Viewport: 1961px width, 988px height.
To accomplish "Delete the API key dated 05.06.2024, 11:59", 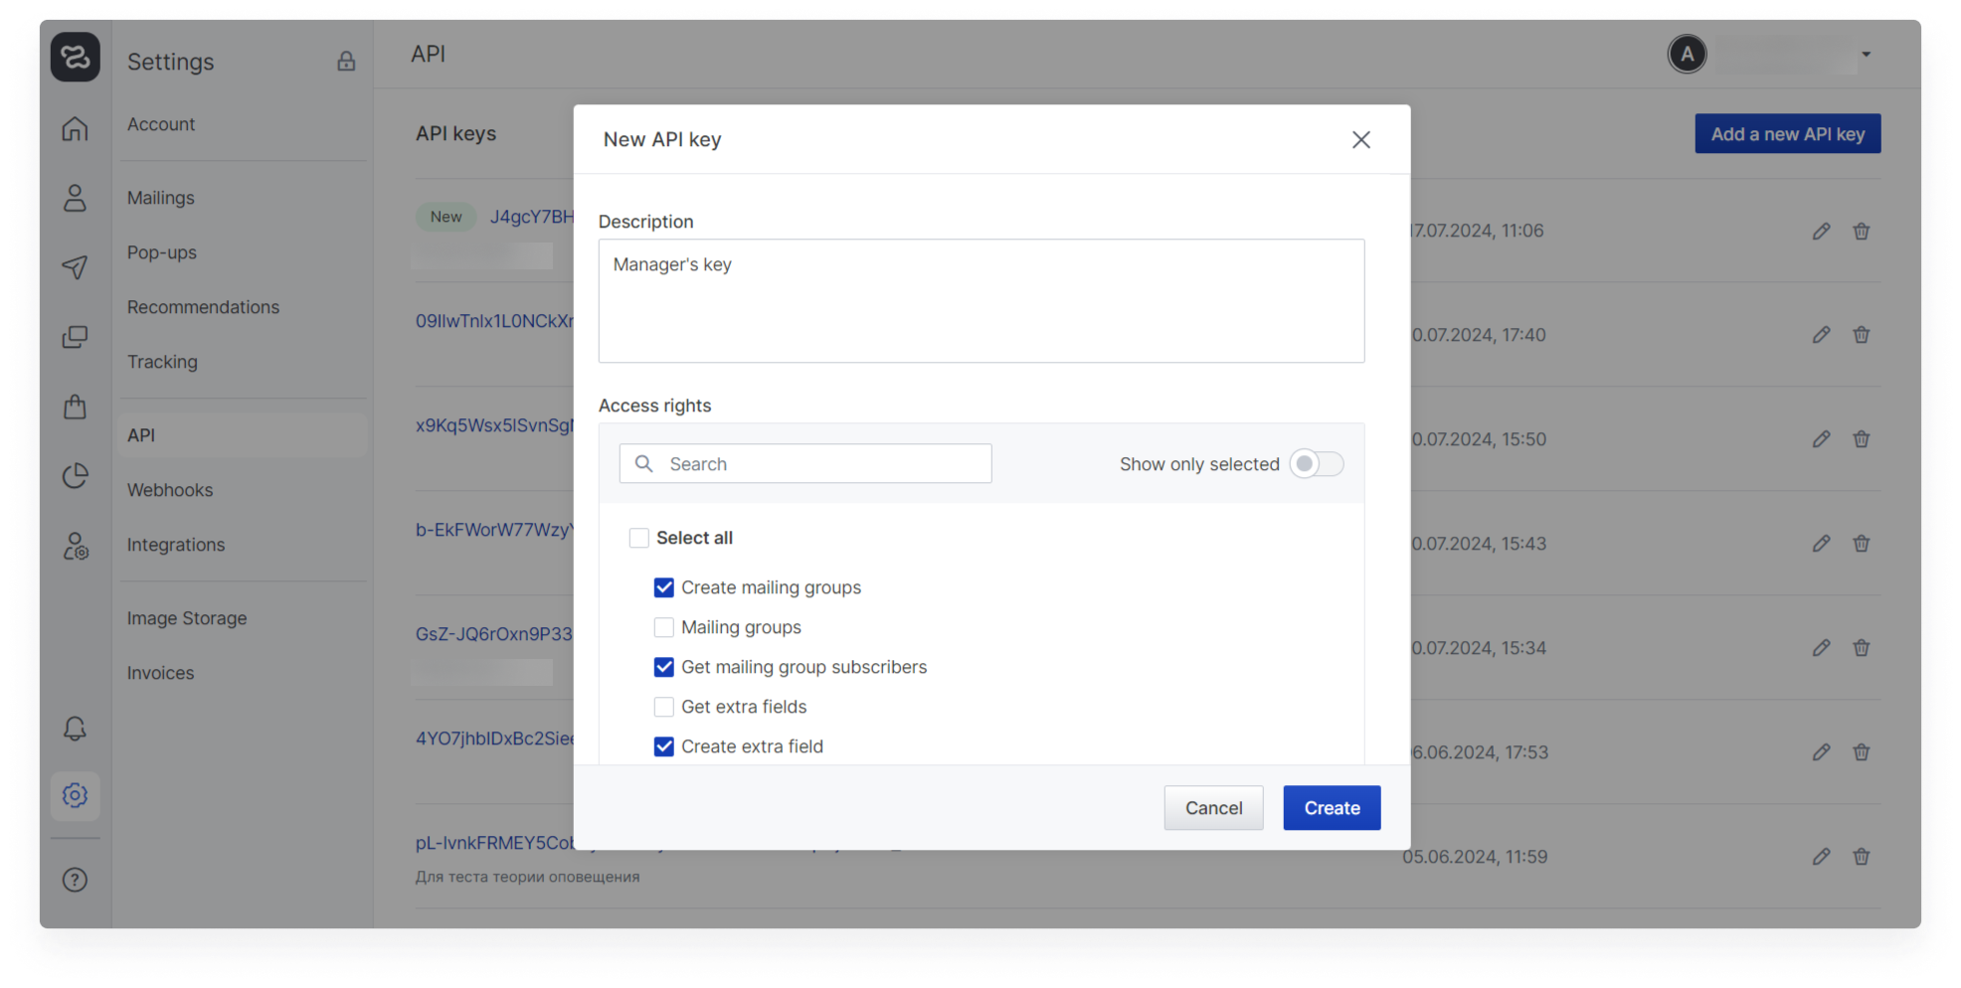I will pyautogui.click(x=1862, y=857).
